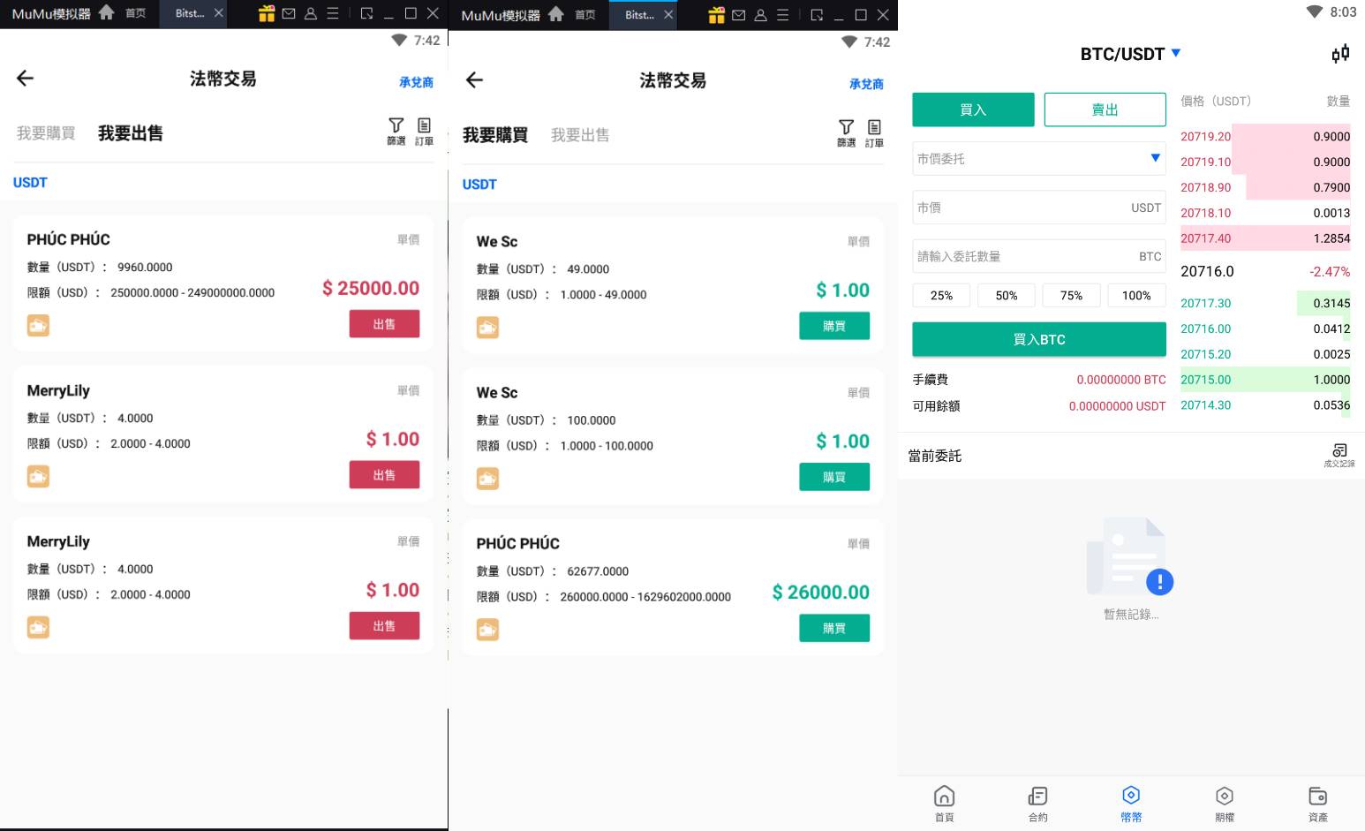The height and width of the screenshot is (831, 1365).
Task: Click MuMu home icon in middle emulator titlebar
Action: click(556, 14)
